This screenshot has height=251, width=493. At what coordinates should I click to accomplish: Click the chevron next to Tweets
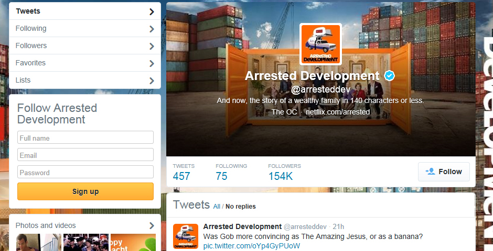(152, 12)
